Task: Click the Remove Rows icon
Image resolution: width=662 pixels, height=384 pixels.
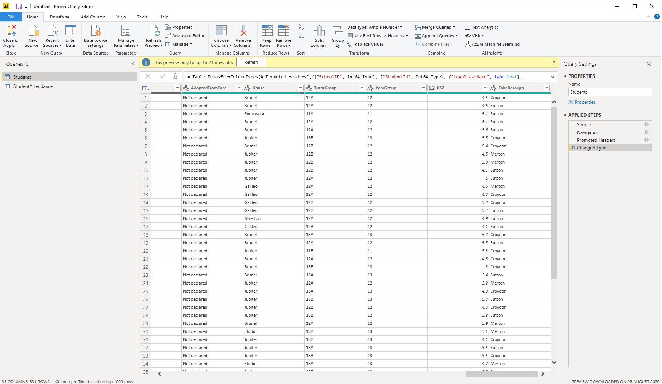Action: (283, 30)
